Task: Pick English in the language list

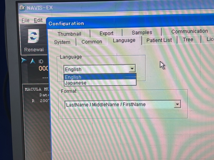Action: pos(73,77)
